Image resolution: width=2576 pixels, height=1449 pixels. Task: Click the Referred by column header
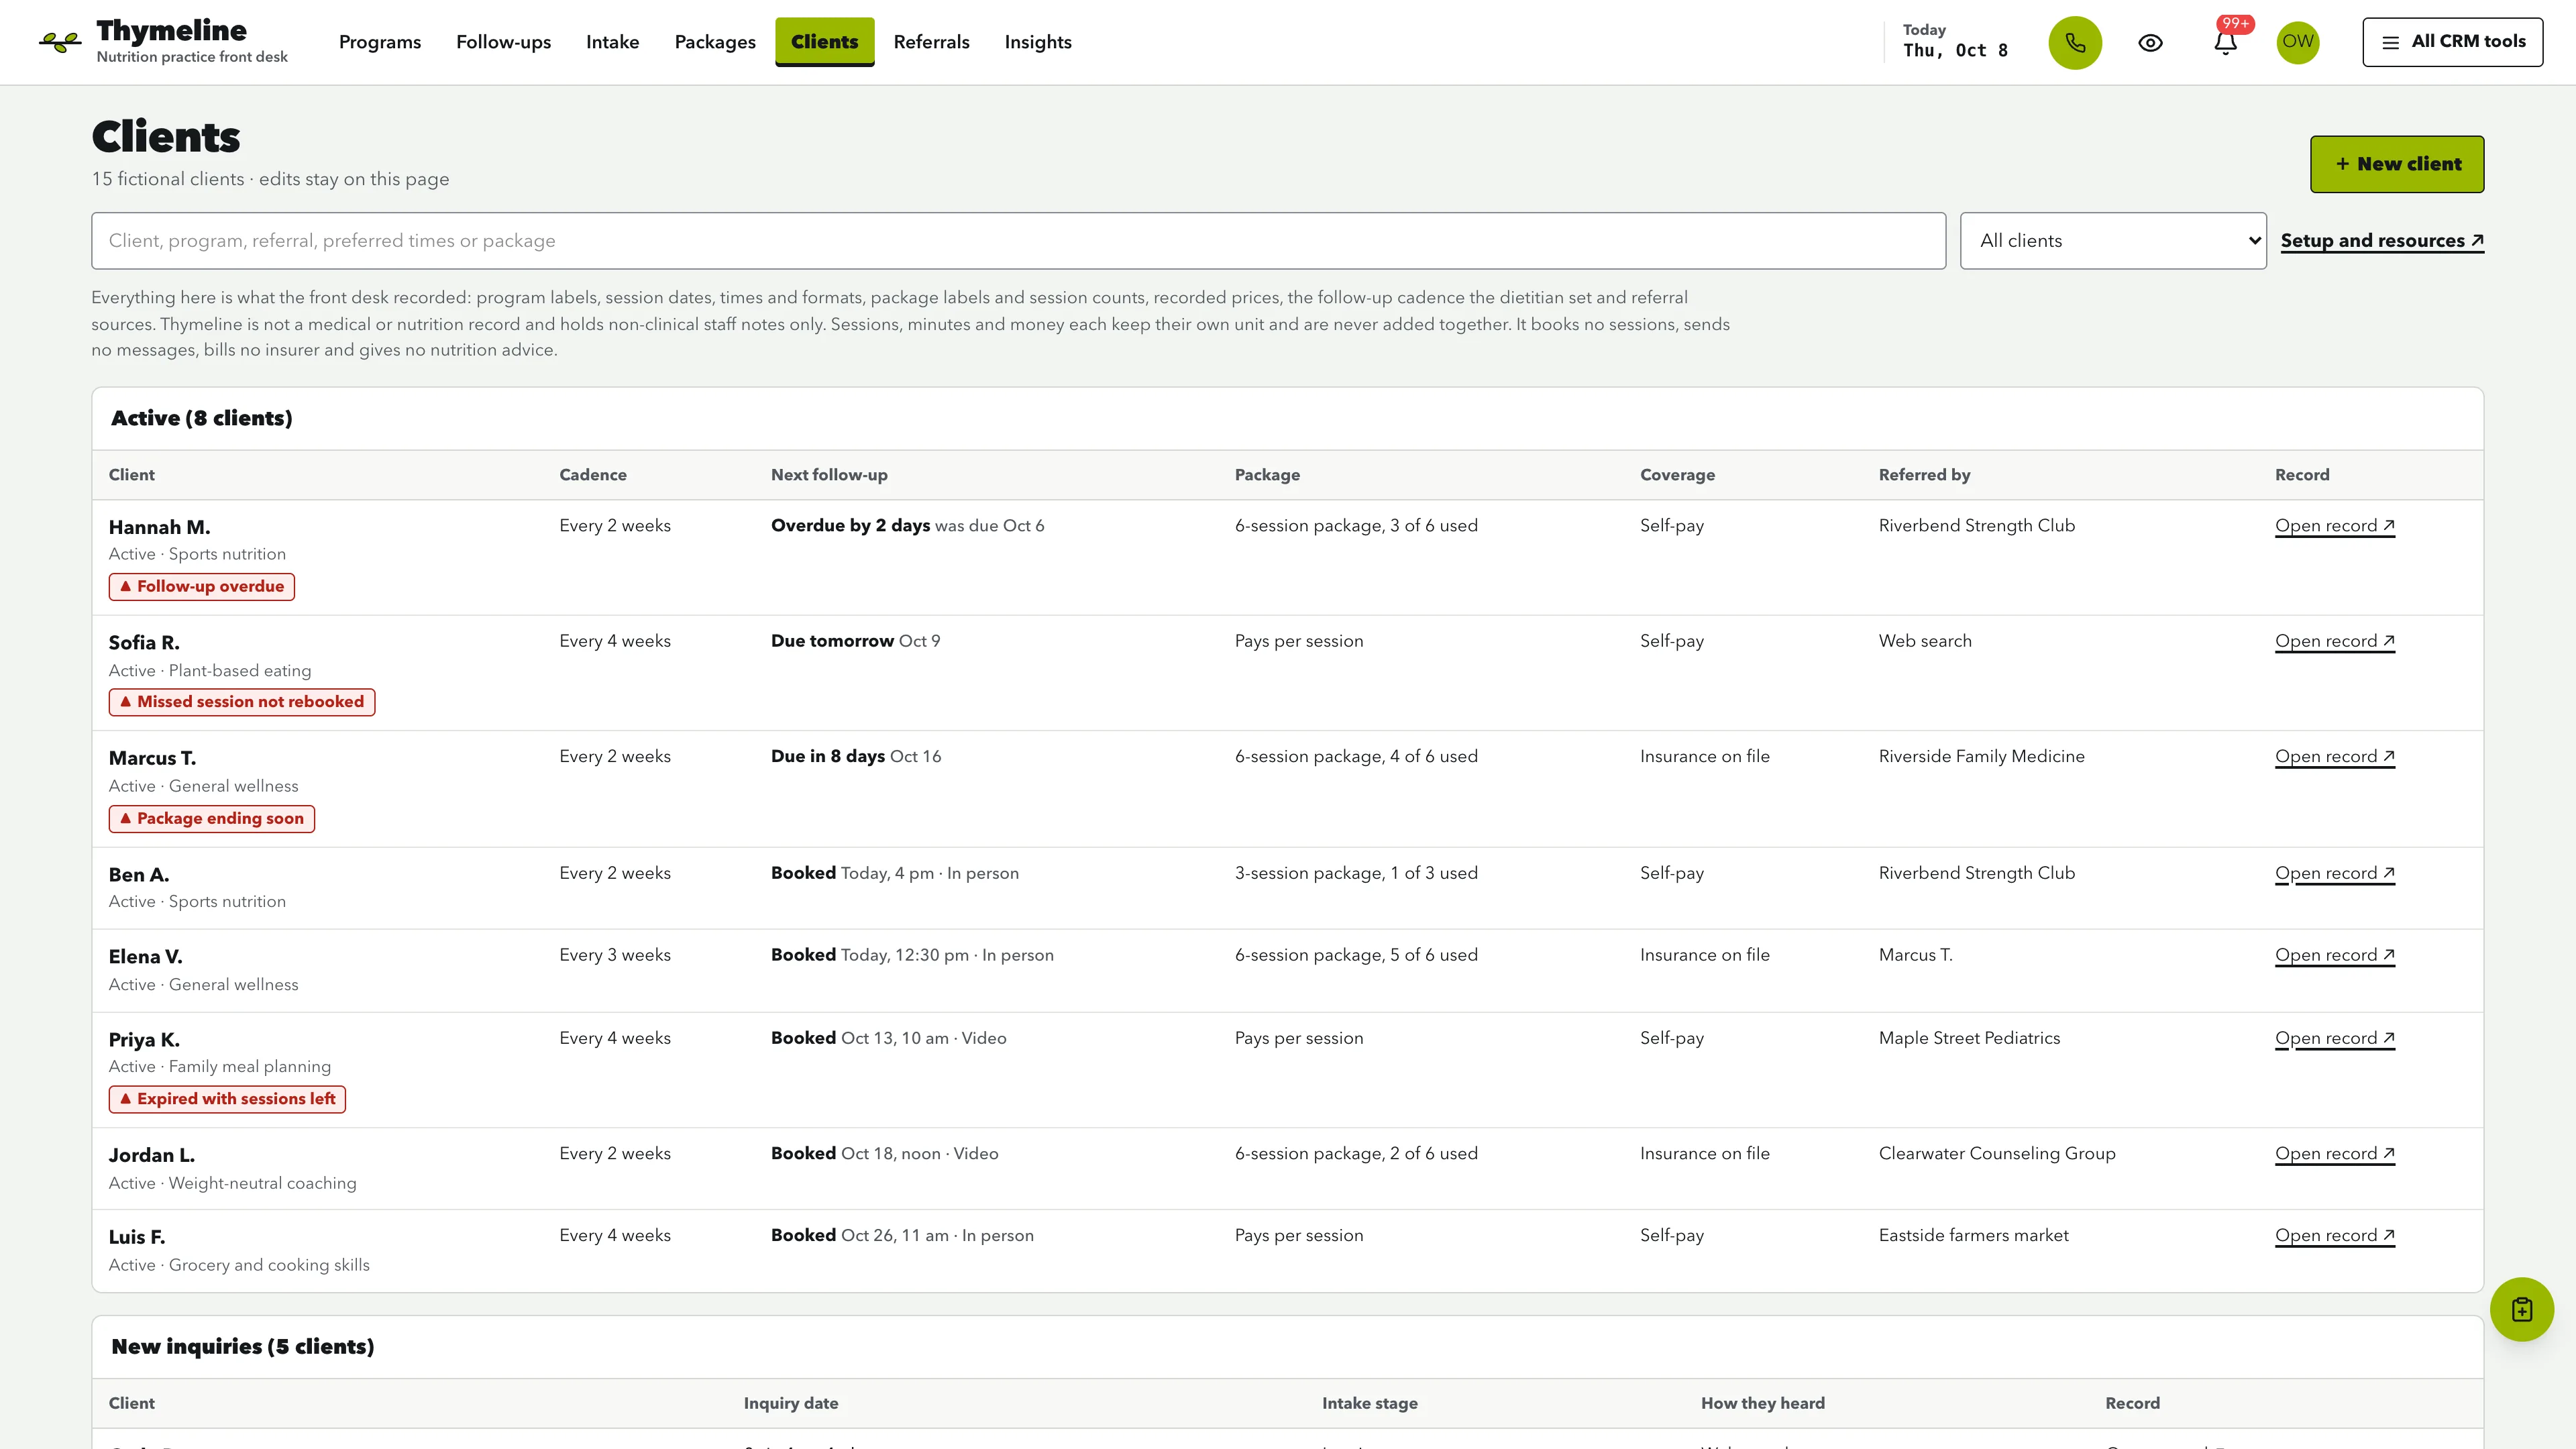coord(1923,475)
